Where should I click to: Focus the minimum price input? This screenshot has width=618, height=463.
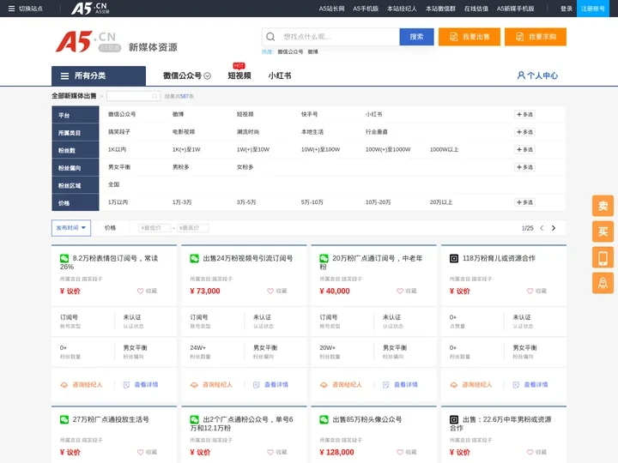(154, 228)
